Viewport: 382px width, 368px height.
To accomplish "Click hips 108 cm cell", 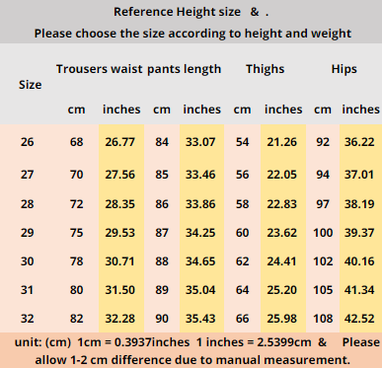I will [323, 319].
